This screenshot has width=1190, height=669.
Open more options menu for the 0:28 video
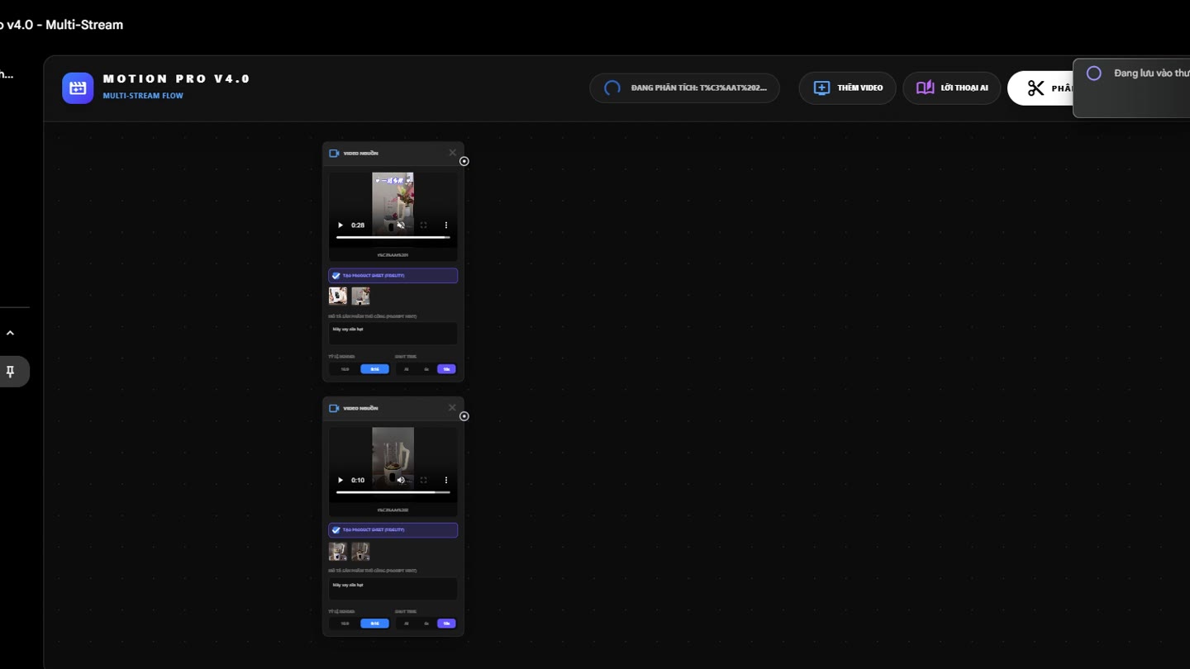[446, 225]
